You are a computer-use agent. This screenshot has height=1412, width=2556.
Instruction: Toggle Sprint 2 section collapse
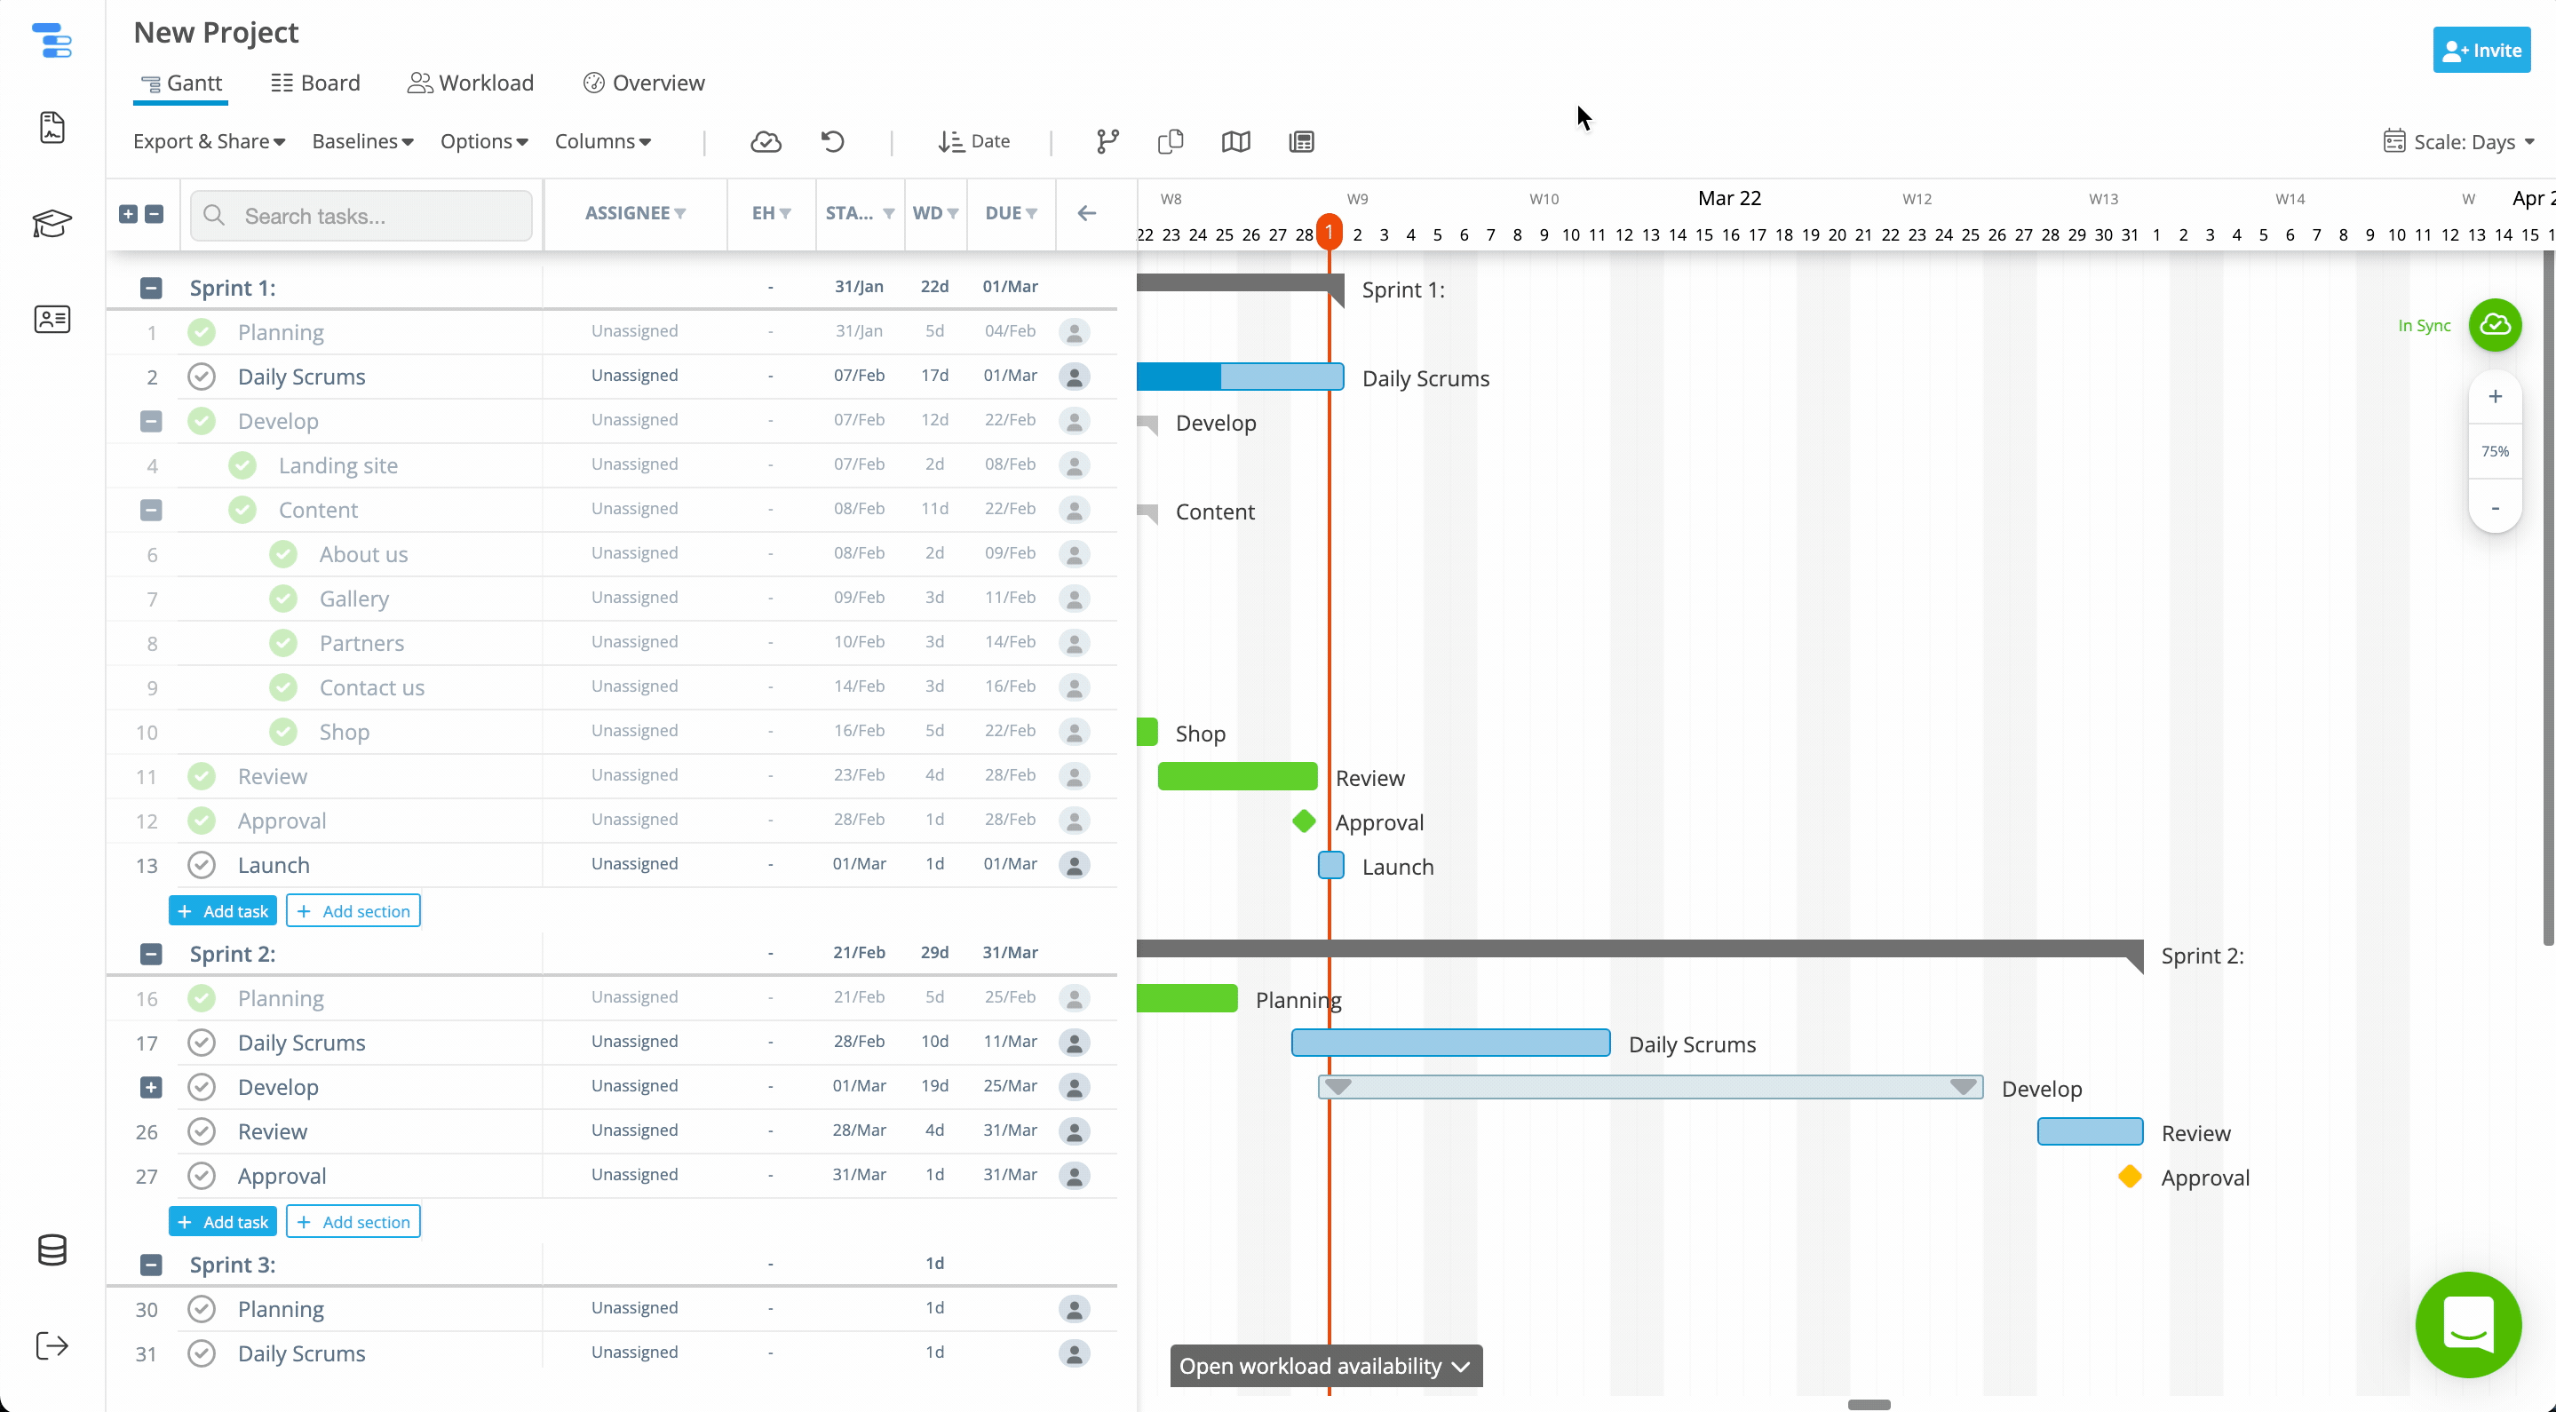149,953
